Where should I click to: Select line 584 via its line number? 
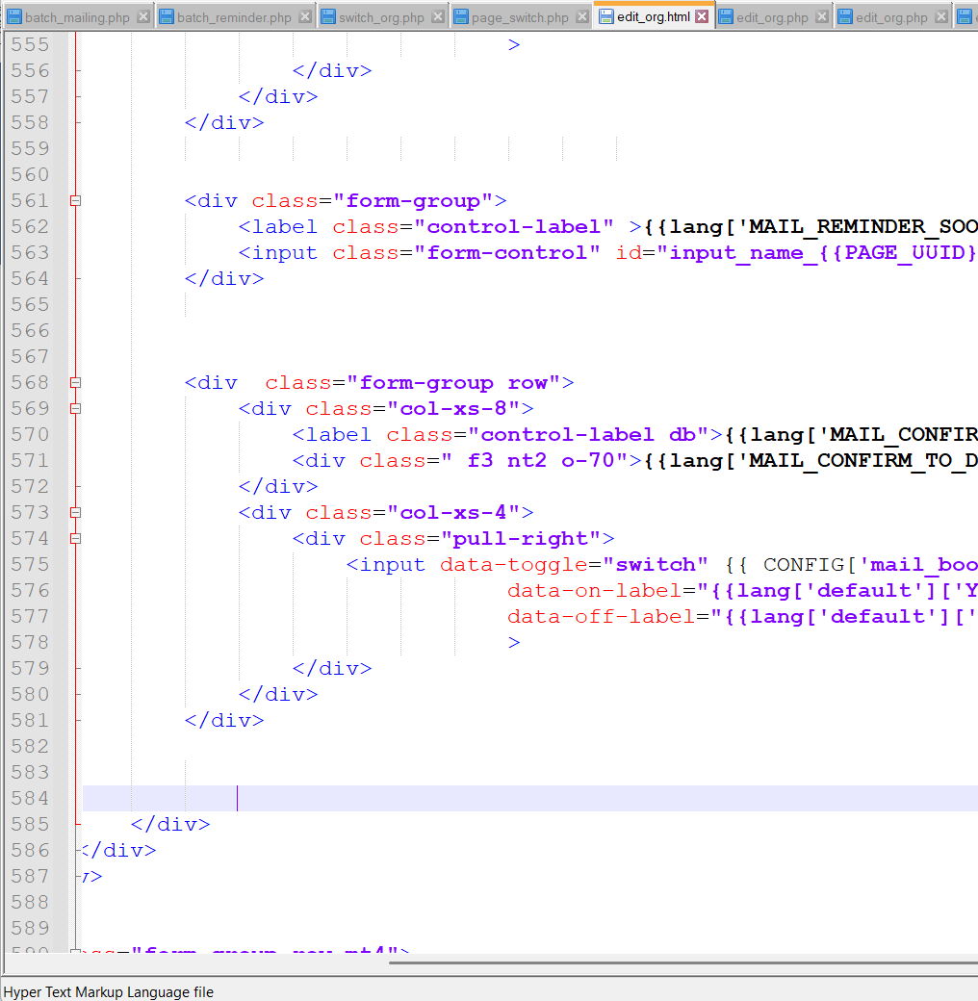(30, 799)
